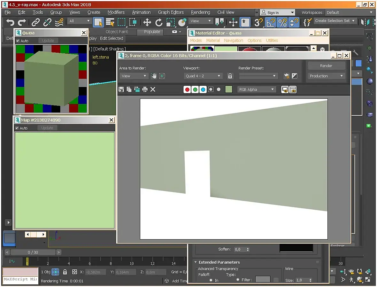Enable the blue channel display
The height and width of the screenshot is (287, 377).
click(203, 89)
